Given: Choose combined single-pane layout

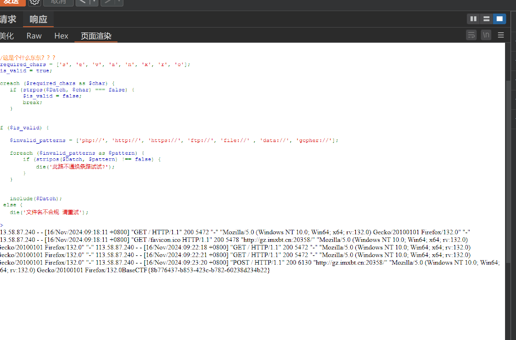Looking at the screenshot, I should pyautogui.click(x=499, y=19).
